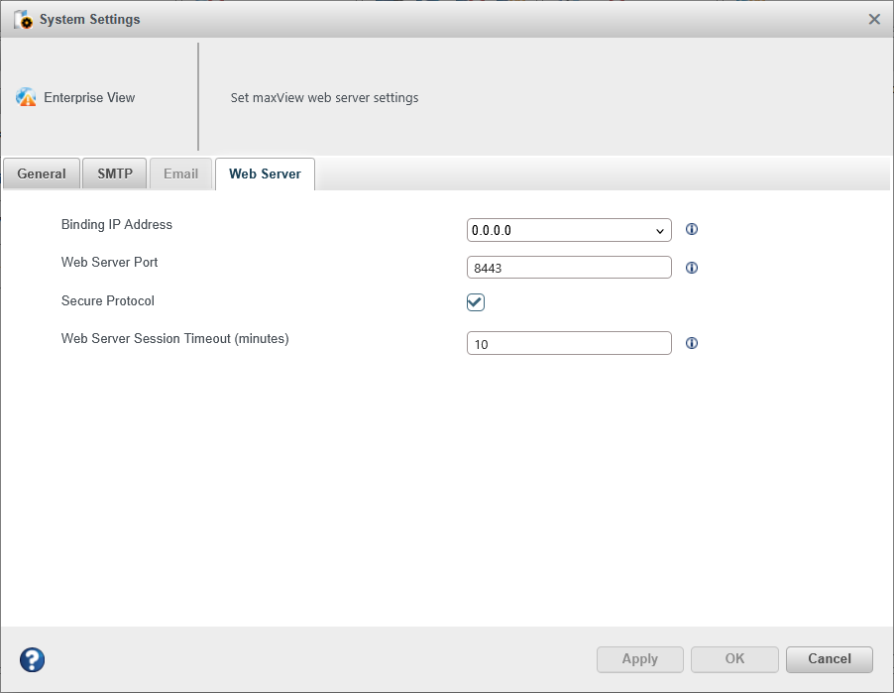Open the help question mark icon
The height and width of the screenshot is (693, 894).
[32, 659]
